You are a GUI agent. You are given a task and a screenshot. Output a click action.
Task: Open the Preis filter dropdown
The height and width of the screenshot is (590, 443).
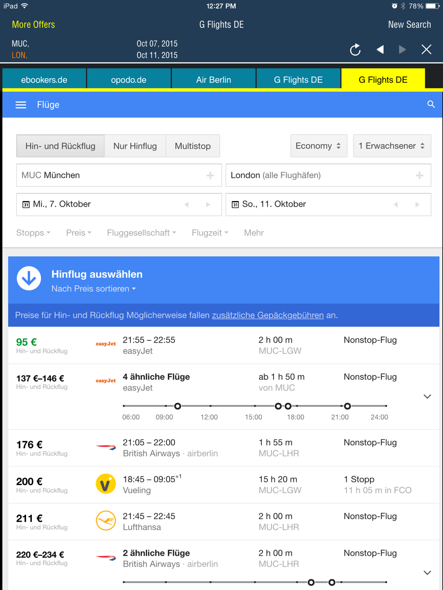(x=79, y=233)
